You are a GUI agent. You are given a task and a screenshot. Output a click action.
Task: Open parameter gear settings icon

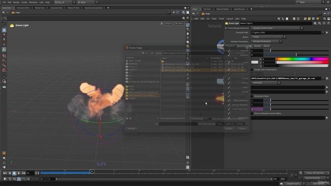[x=315, y=23]
